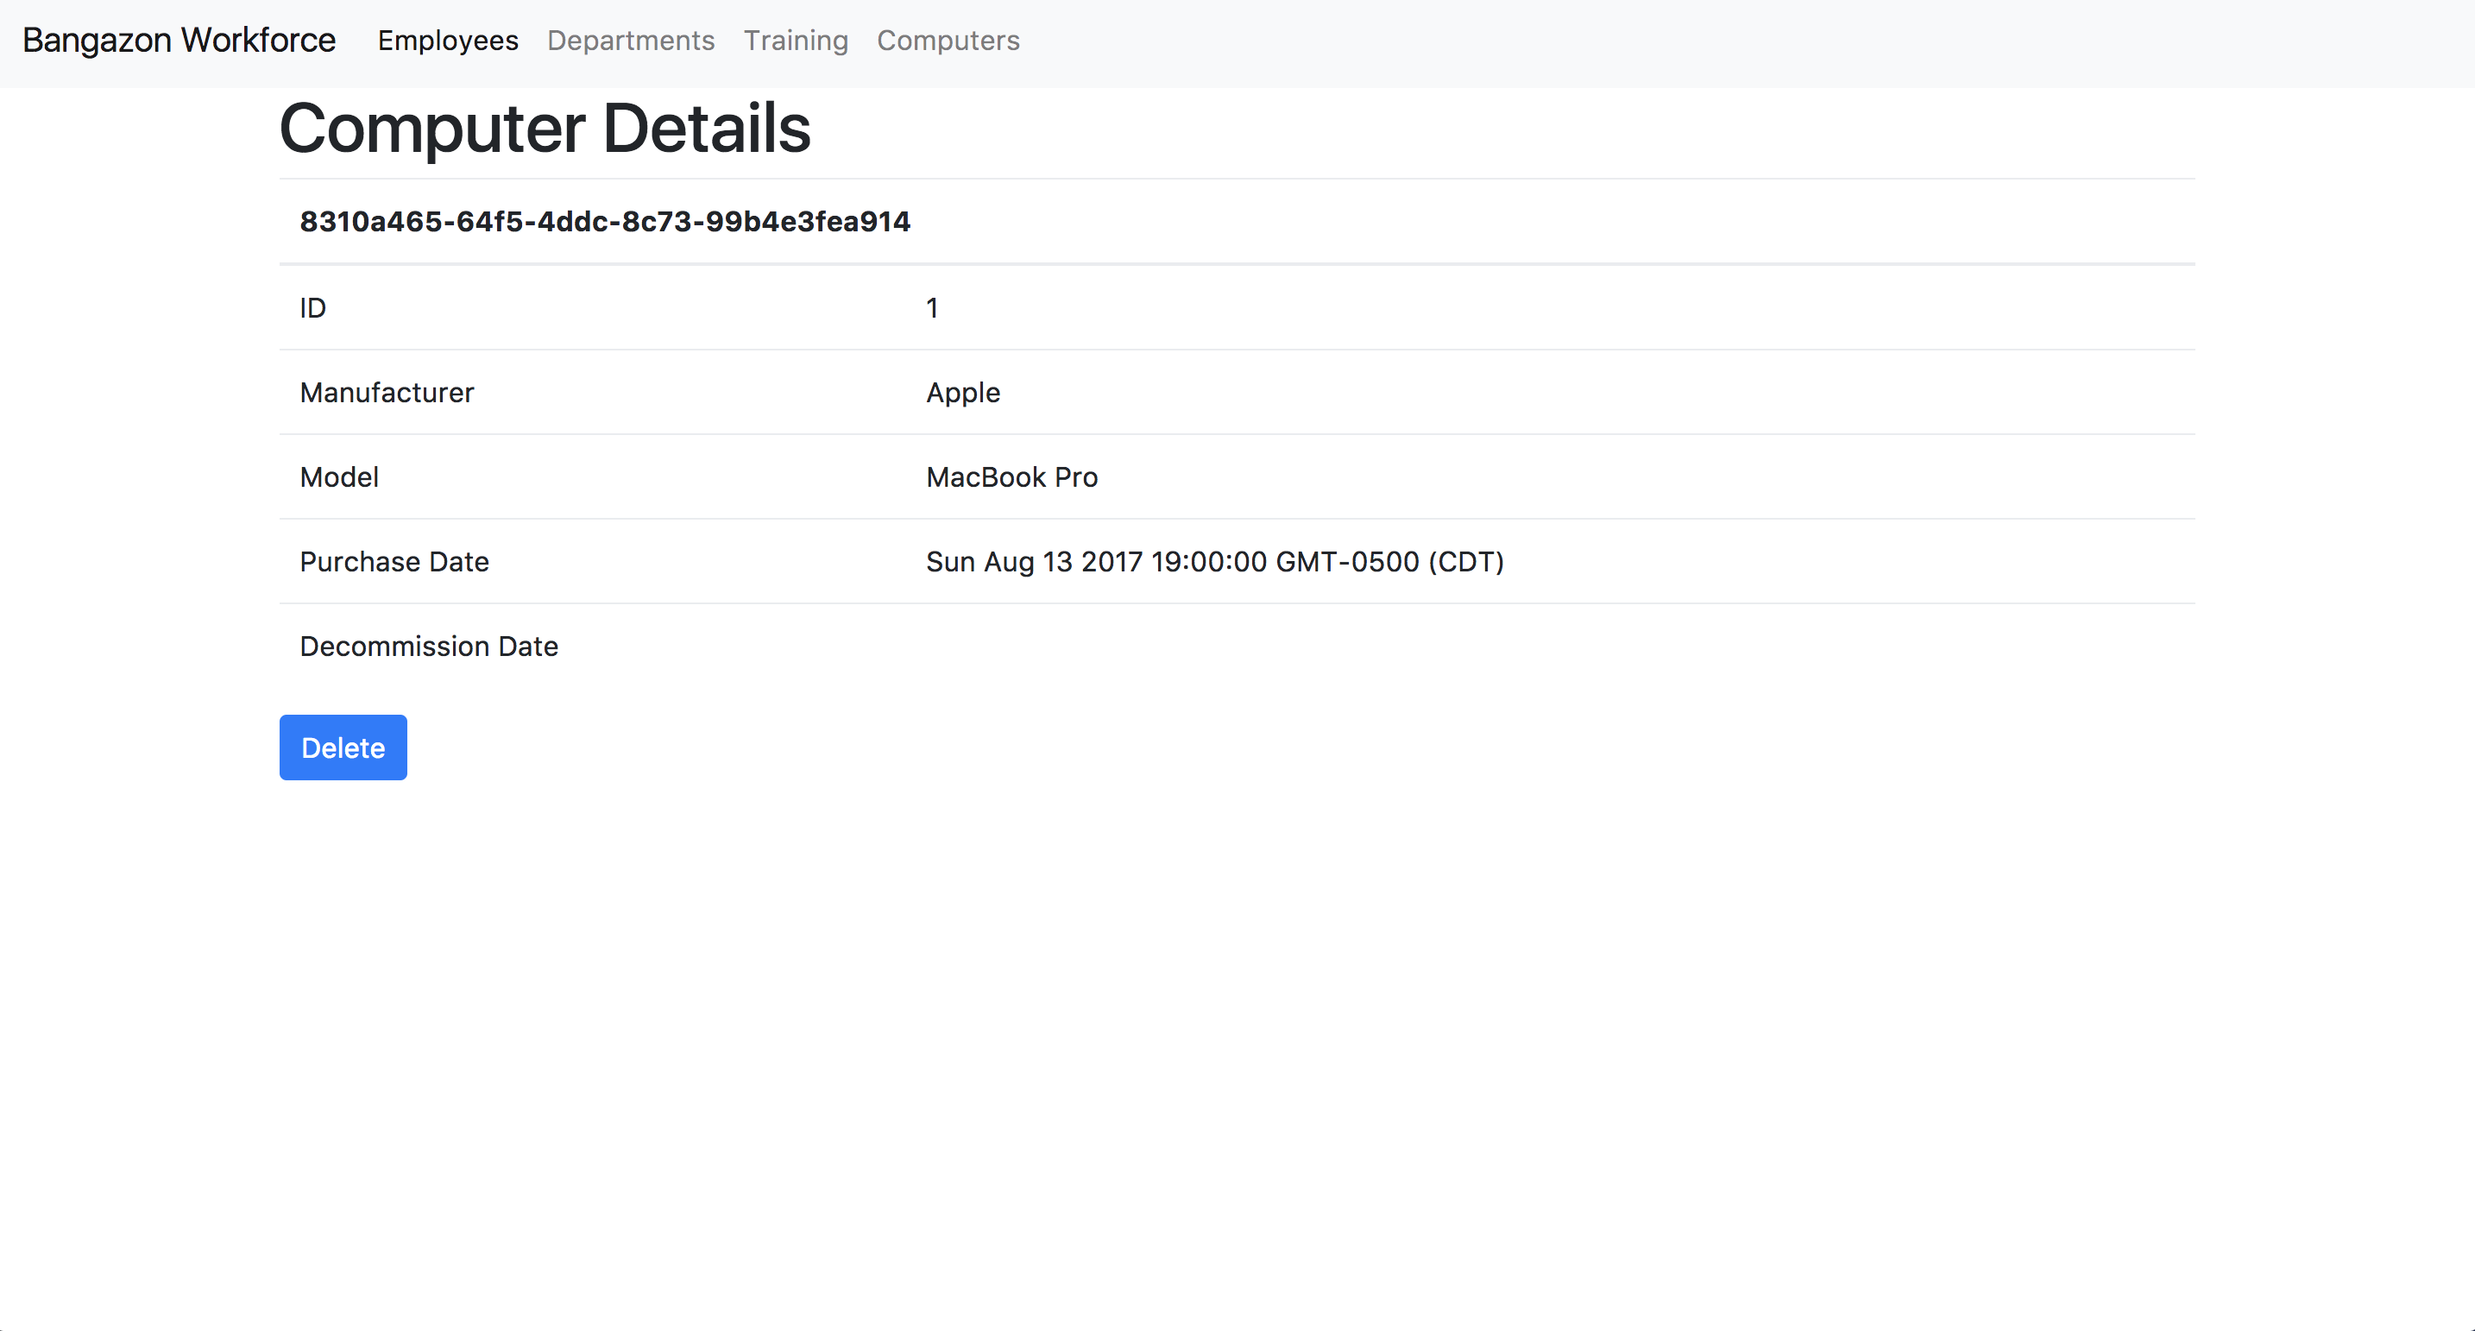This screenshot has width=2475, height=1331.
Task: Click the MacBook Pro model value
Action: [x=1011, y=476]
